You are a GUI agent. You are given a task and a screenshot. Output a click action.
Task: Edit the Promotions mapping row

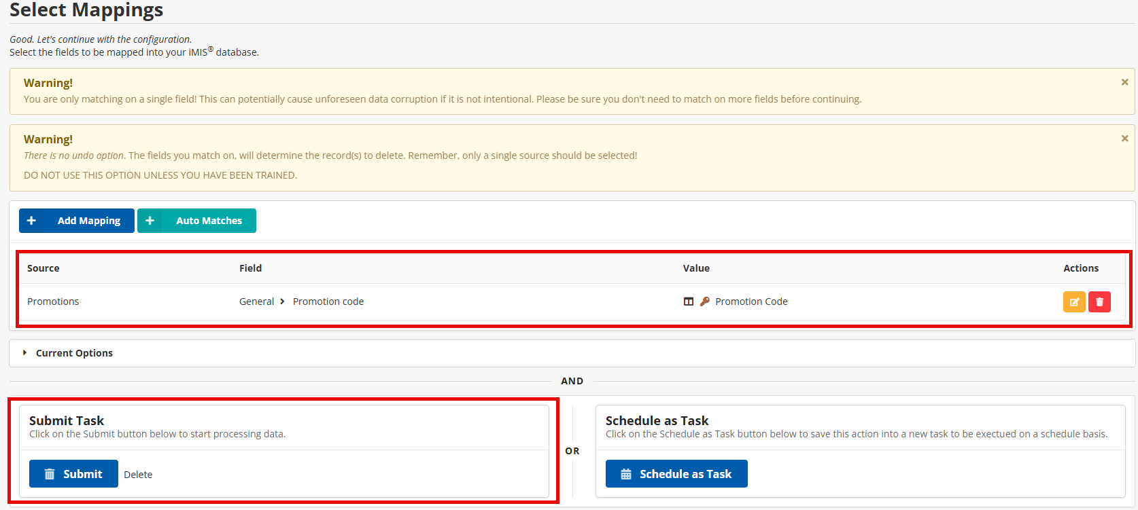(x=1074, y=302)
